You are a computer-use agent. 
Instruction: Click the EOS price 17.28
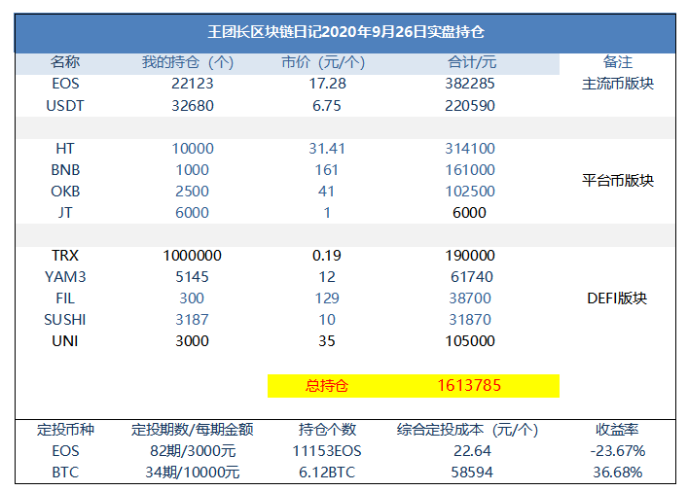[x=327, y=84]
